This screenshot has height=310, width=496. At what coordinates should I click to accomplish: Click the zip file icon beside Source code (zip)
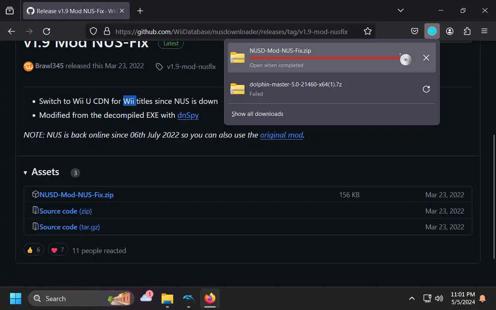tap(35, 210)
